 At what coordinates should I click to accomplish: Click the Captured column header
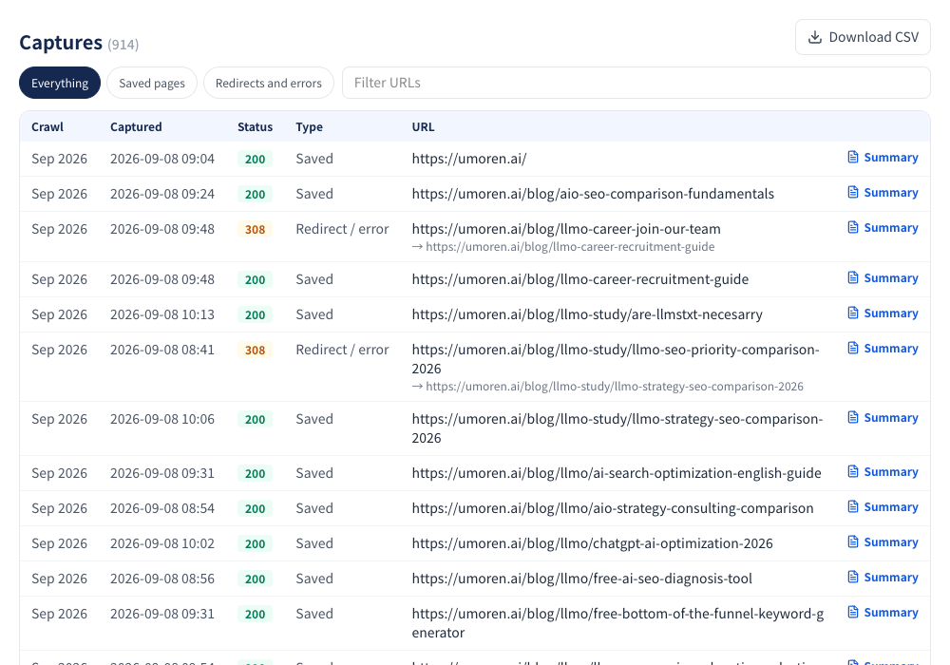click(x=136, y=126)
